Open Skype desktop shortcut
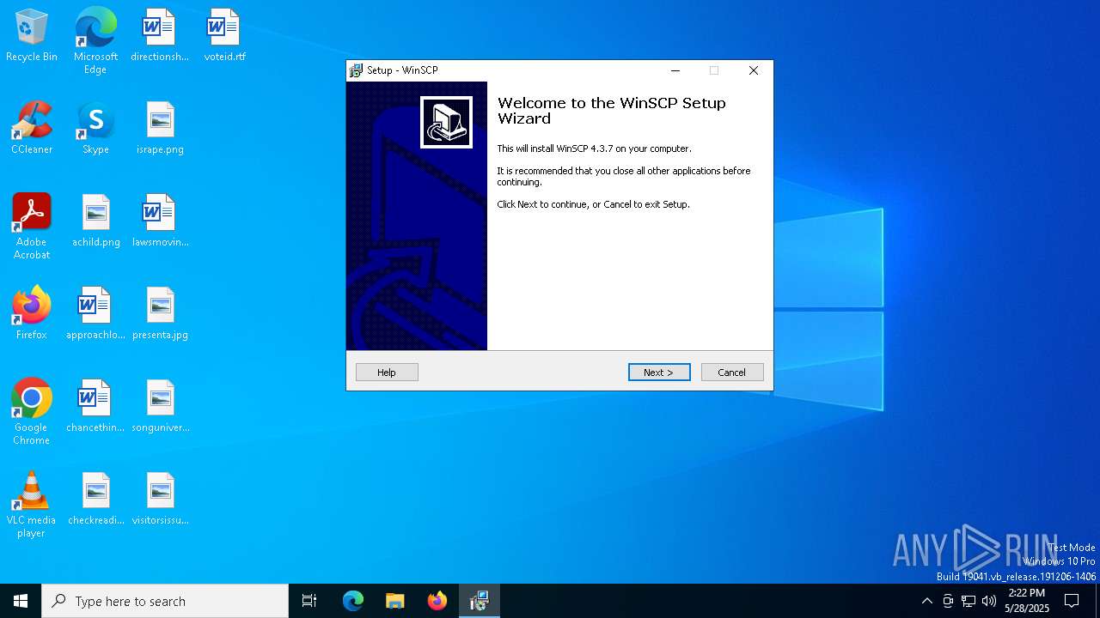 (x=95, y=128)
